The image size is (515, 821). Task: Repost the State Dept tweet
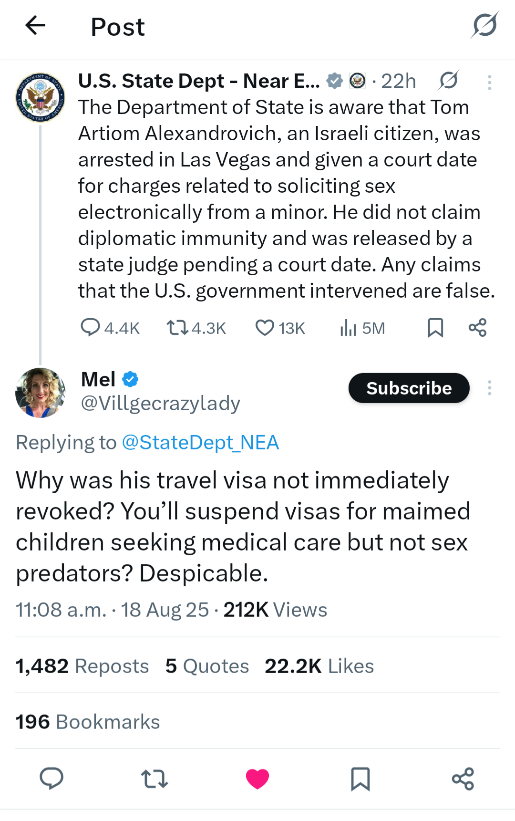coord(196,328)
